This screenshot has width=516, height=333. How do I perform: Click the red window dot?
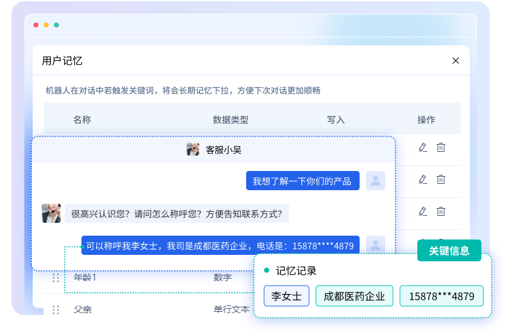coord(36,25)
